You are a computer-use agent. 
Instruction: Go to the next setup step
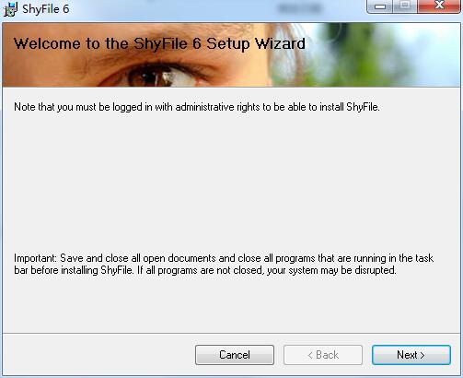pos(411,355)
